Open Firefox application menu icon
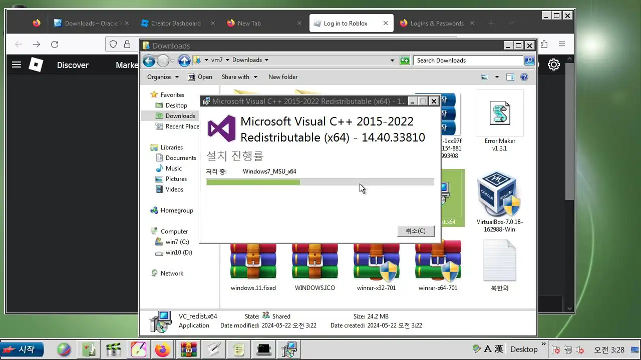The width and height of the screenshot is (641, 360). tap(562, 44)
